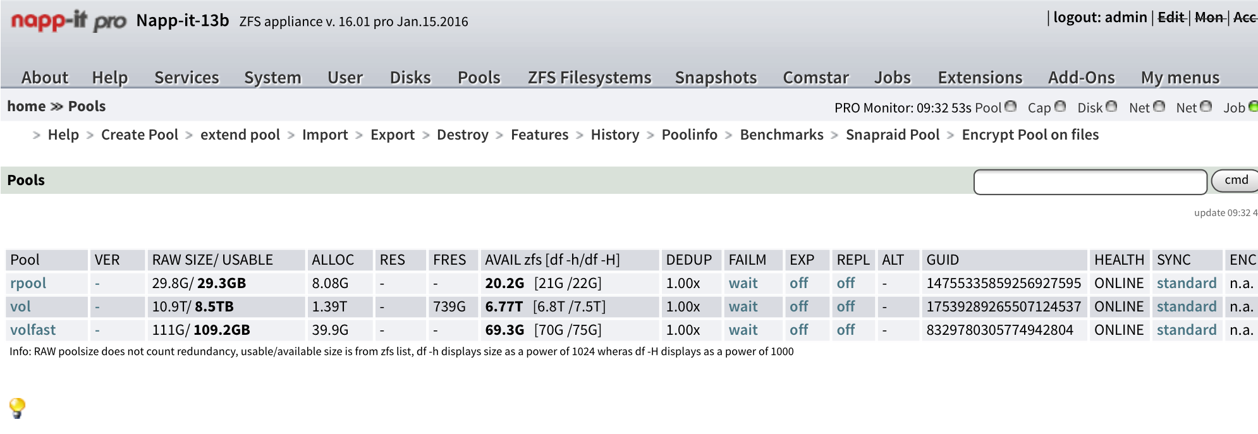
Task: Click the Mon link in header
Action: [x=1209, y=17]
